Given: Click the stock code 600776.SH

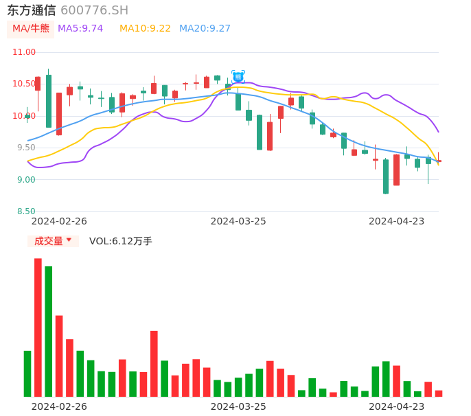Looking at the screenshot, I should 94,10.
